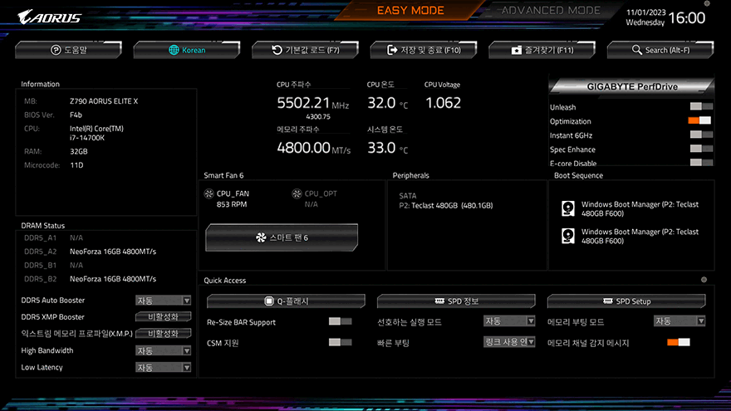Click the CPU_OPT fan icon

click(297, 193)
